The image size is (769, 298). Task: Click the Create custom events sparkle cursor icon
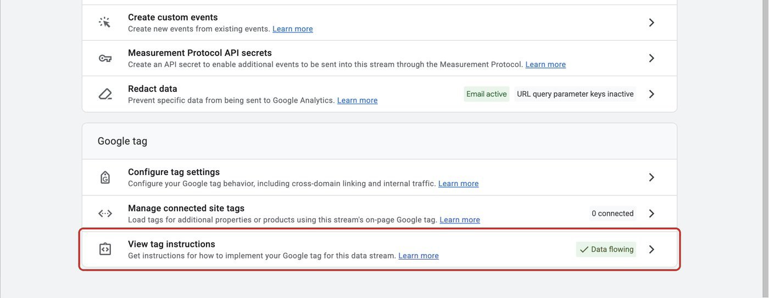104,23
